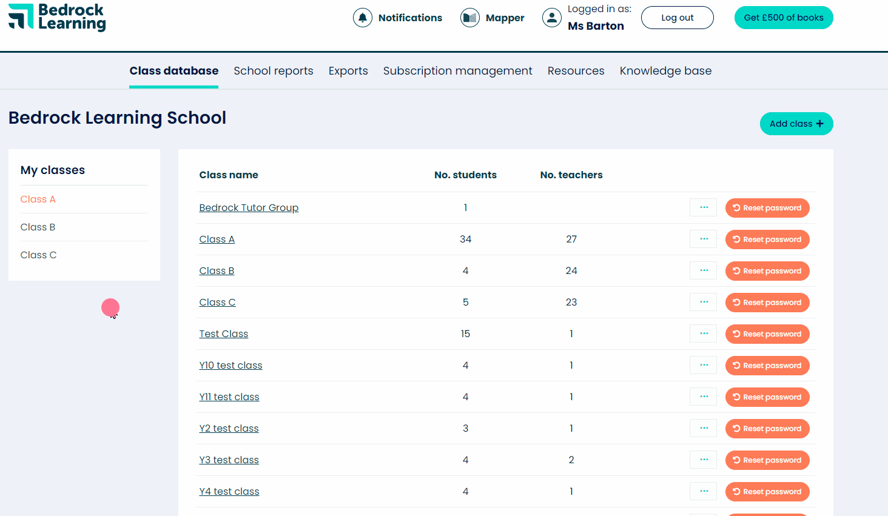Open the Knowledge base tab
This screenshot has height=516, width=888.
pos(666,71)
